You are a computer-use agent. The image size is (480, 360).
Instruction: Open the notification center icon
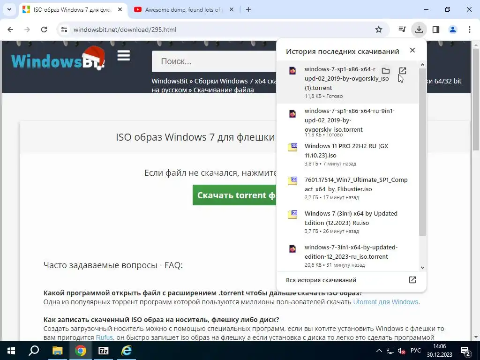(x=465, y=351)
